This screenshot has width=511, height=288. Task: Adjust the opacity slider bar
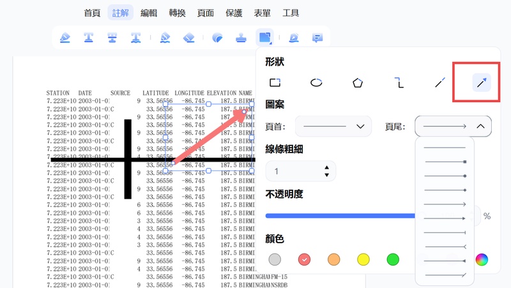coord(340,216)
